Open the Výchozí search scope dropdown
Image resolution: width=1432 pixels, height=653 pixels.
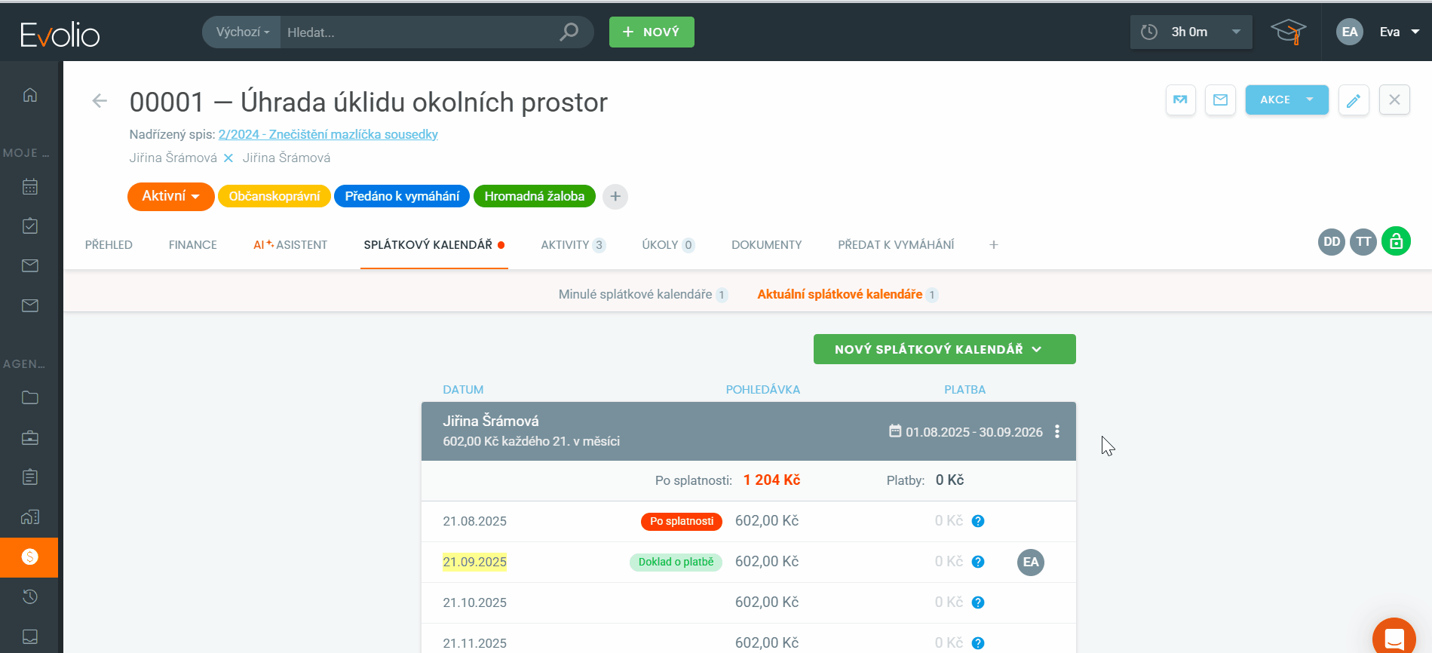(x=242, y=32)
